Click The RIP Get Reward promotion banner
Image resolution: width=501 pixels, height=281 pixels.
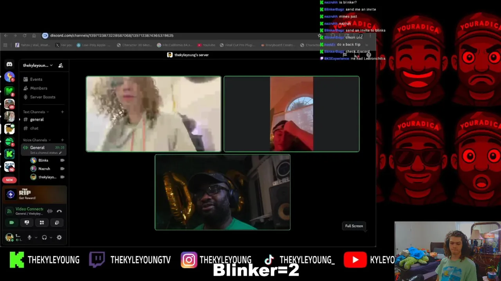click(34, 194)
